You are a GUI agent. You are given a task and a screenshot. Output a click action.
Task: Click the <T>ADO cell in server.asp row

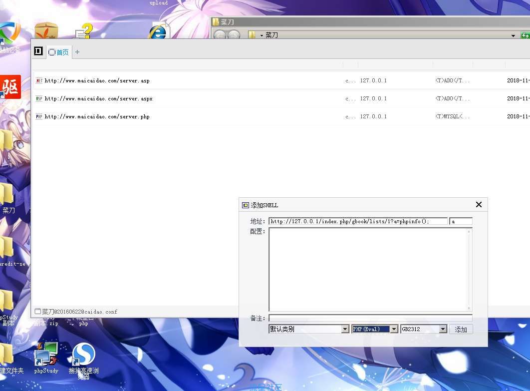pyautogui.click(x=452, y=80)
